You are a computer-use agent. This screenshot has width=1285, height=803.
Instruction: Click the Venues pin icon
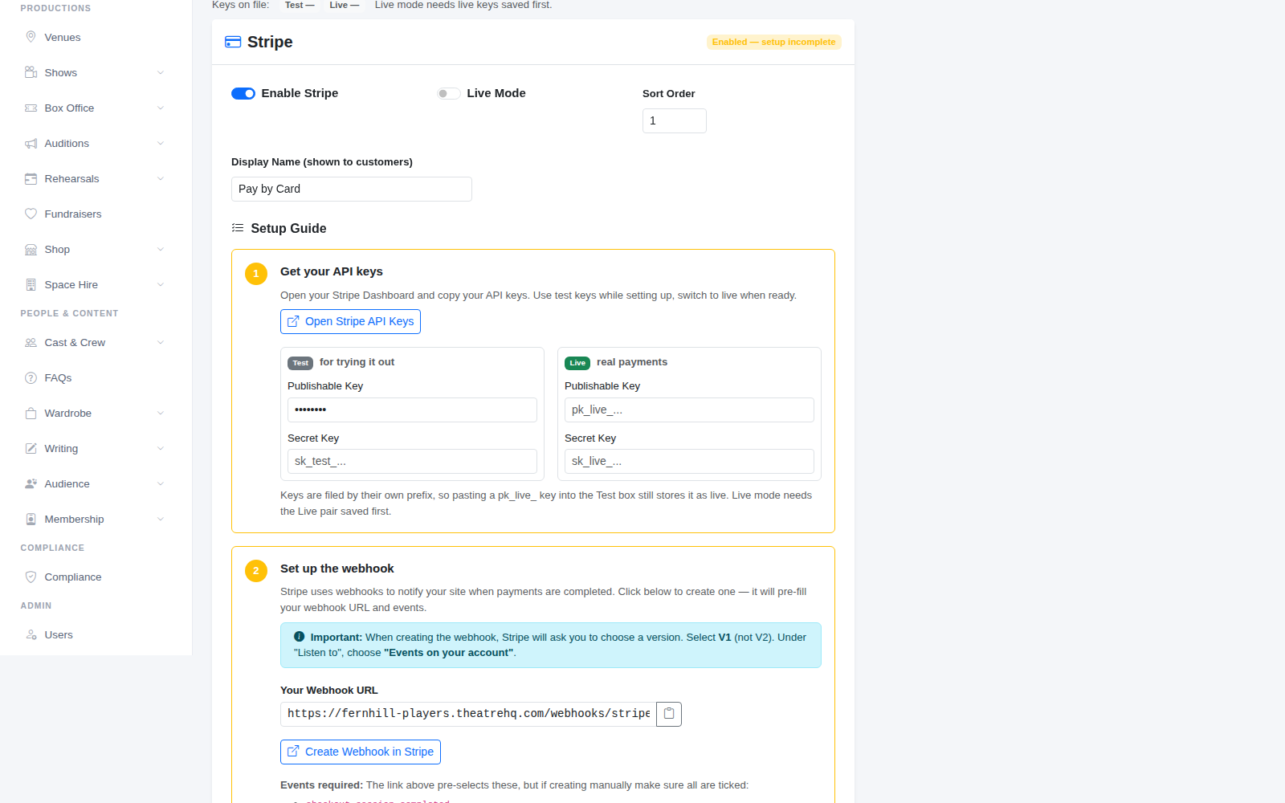tap(31, 37)
